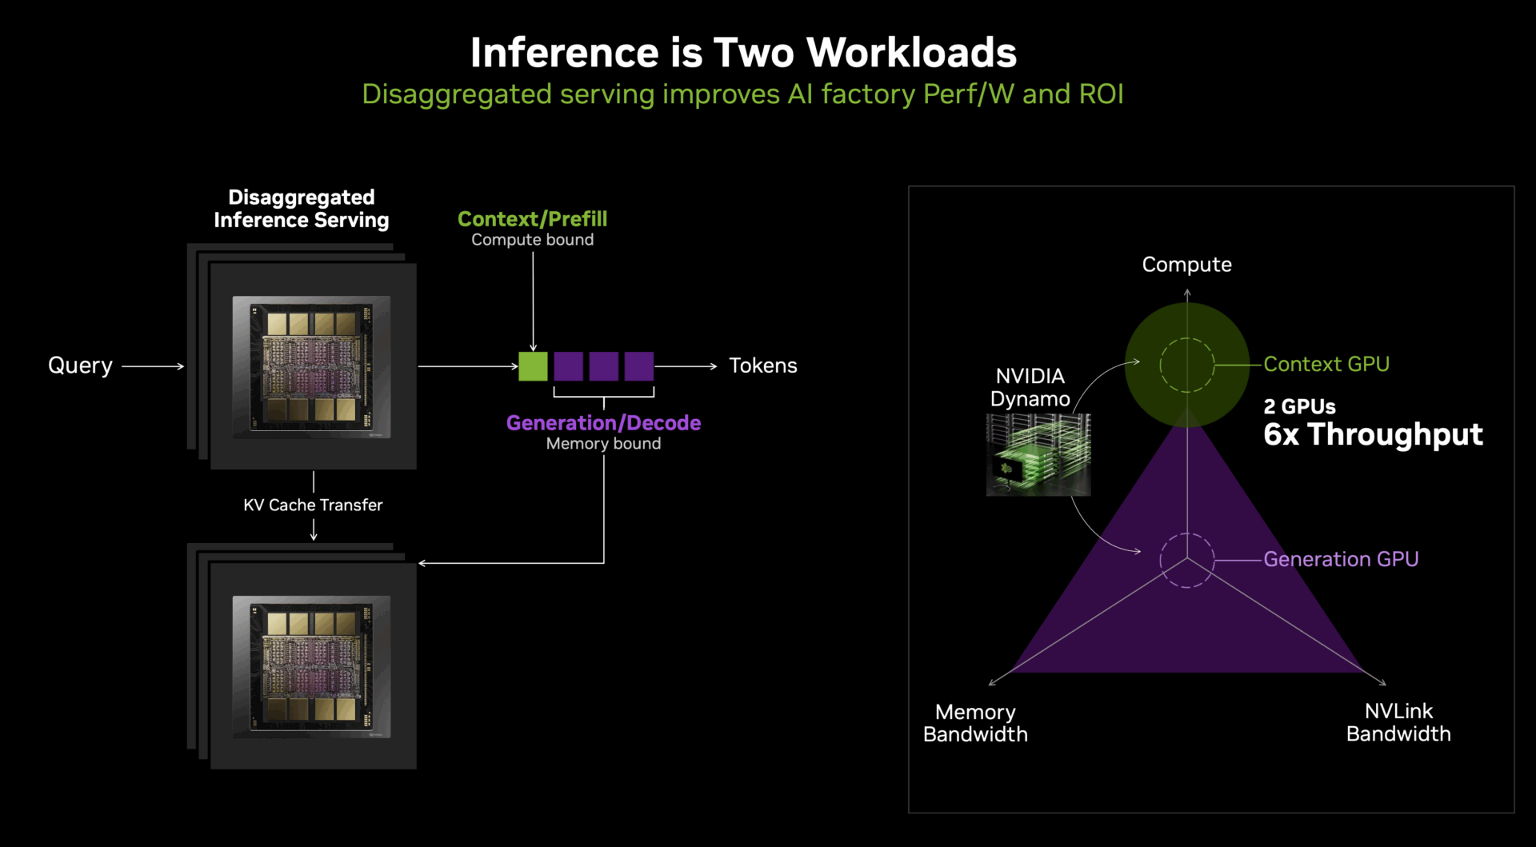Click the 6x Throughput text
The width and height of the screenshot is (1536, 847).
point(1372,434)
